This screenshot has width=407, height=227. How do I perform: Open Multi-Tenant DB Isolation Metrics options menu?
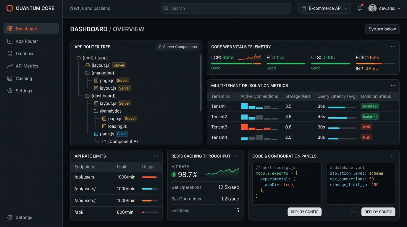[x=393, y=85]
